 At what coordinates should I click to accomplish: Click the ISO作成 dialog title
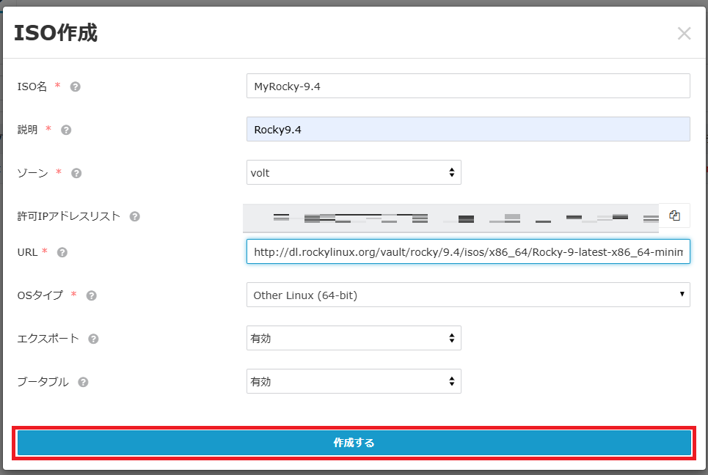click(x=56, y=34)
